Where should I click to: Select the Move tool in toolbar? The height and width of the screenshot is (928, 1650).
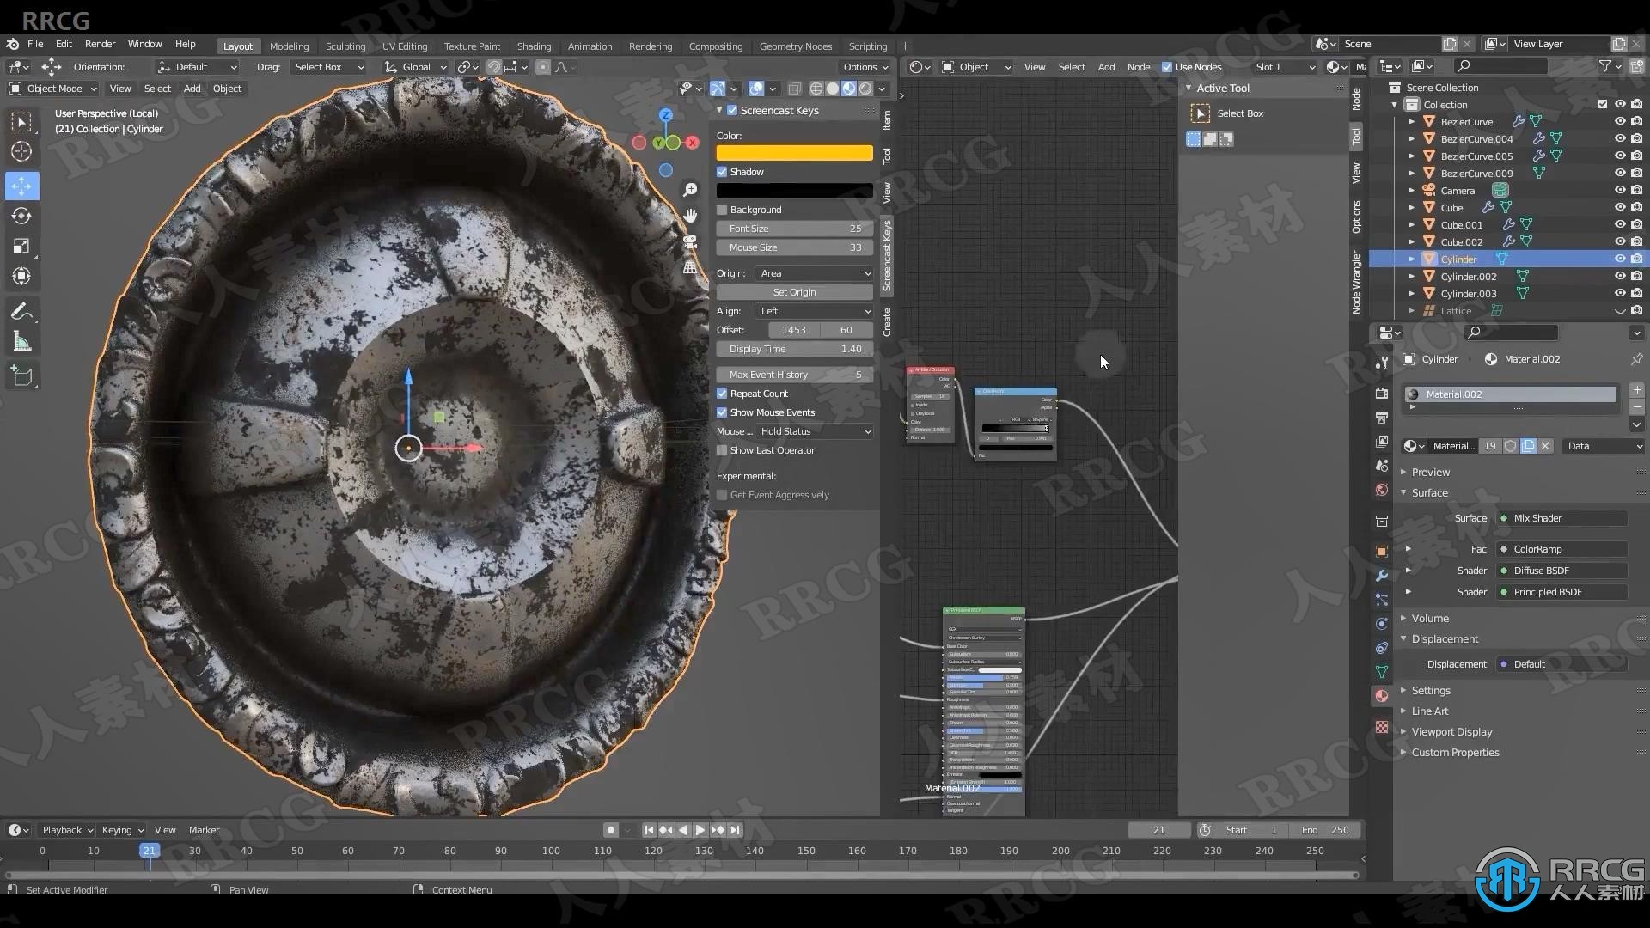[x=21, y=184]
